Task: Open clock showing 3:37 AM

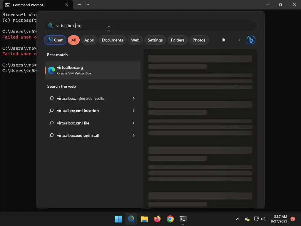Action: click(279, 219)
